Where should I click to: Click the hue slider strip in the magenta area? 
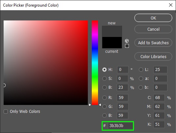[x=95, y=34]
